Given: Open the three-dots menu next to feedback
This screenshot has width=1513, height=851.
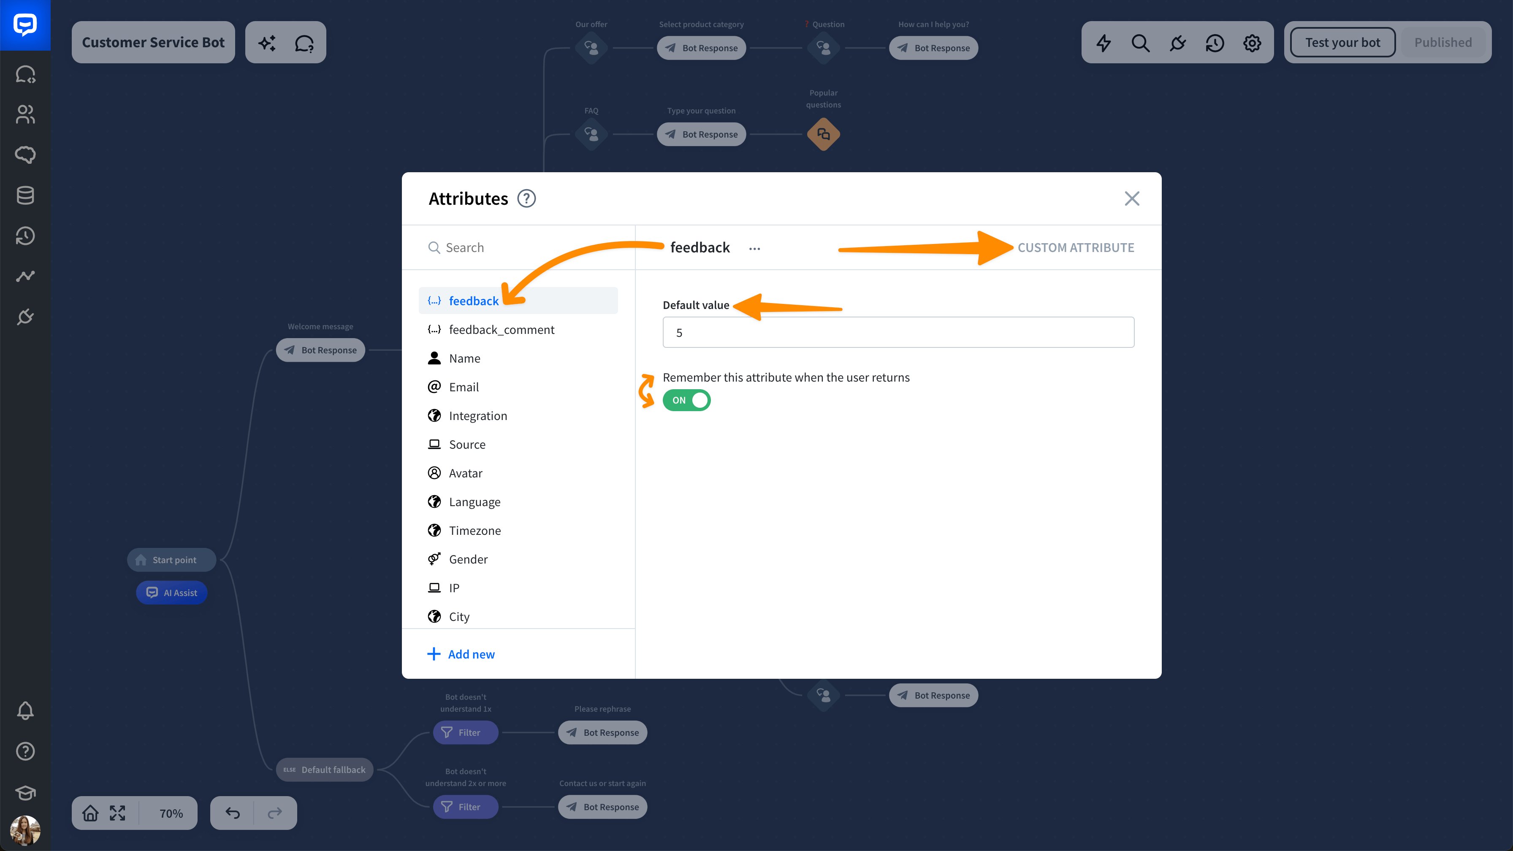Looking at the screenshot, I should coord(754,249).
